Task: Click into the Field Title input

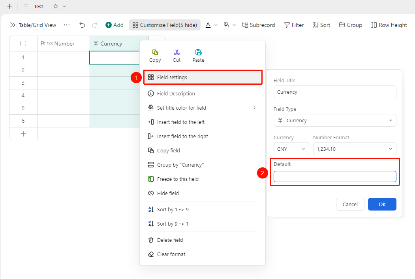Action: (x=335, y=92)
